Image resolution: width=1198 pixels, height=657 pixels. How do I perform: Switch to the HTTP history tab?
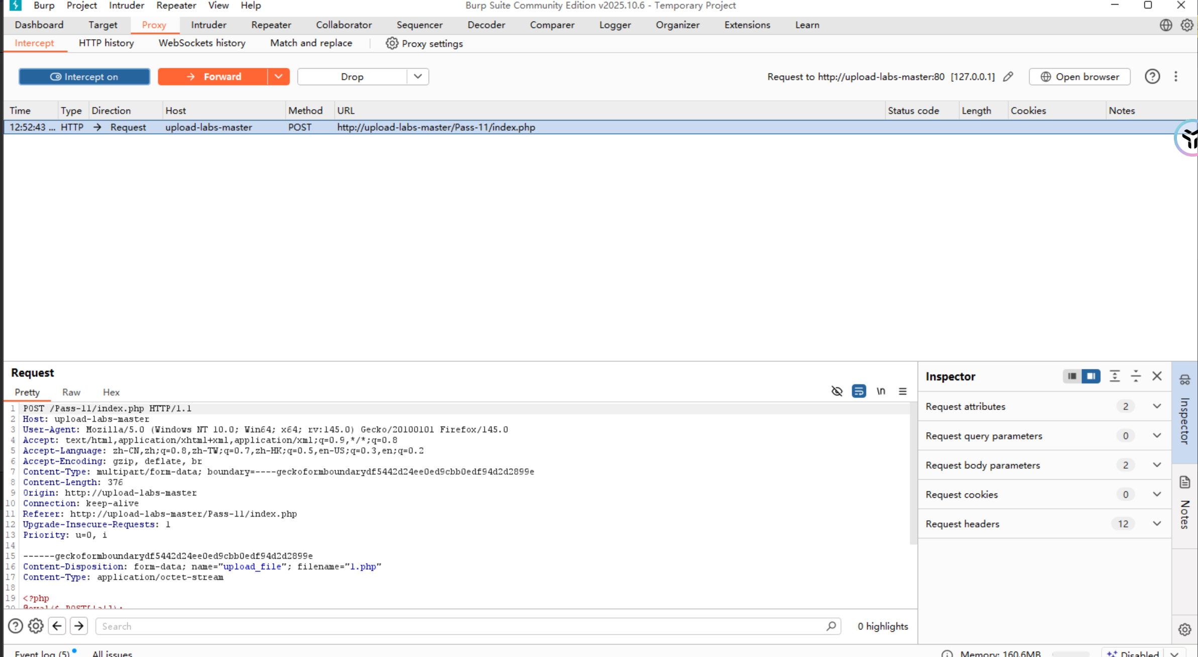[x=106, y=43]
